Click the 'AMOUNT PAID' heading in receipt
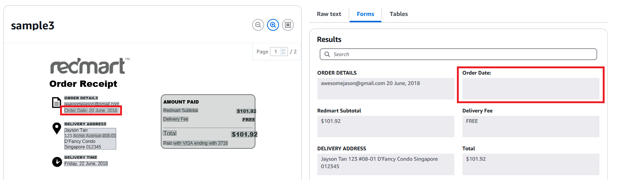The height and width of the screenshot is (180, 624). click(181, 102)
